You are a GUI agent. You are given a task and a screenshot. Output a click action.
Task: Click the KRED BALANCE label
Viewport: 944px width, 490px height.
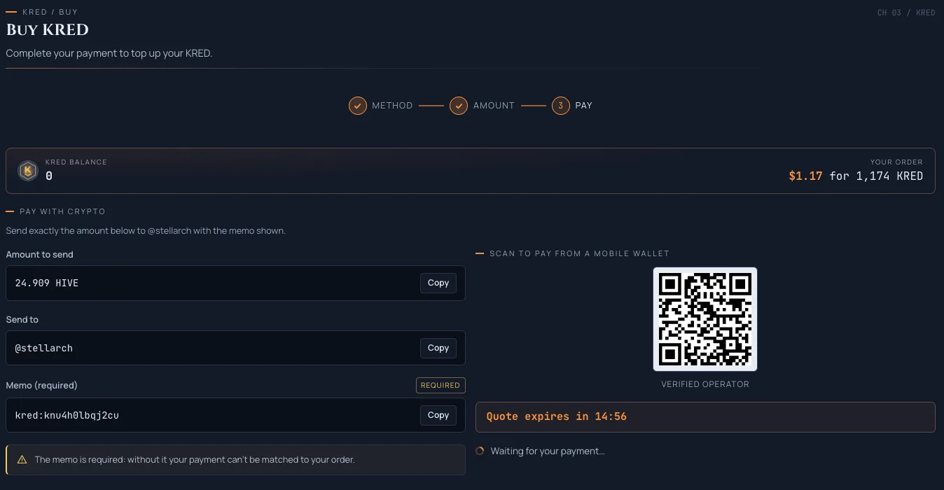76,162
